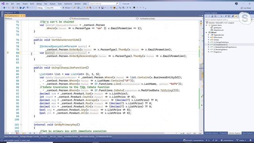The height and width of the screenshot is (143, 254).
Task: Click the GitHub repository icon in the status bar
Action: point(184,140)
